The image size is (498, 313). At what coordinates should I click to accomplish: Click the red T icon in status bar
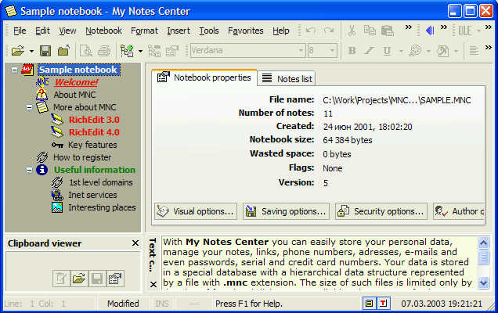383,304
